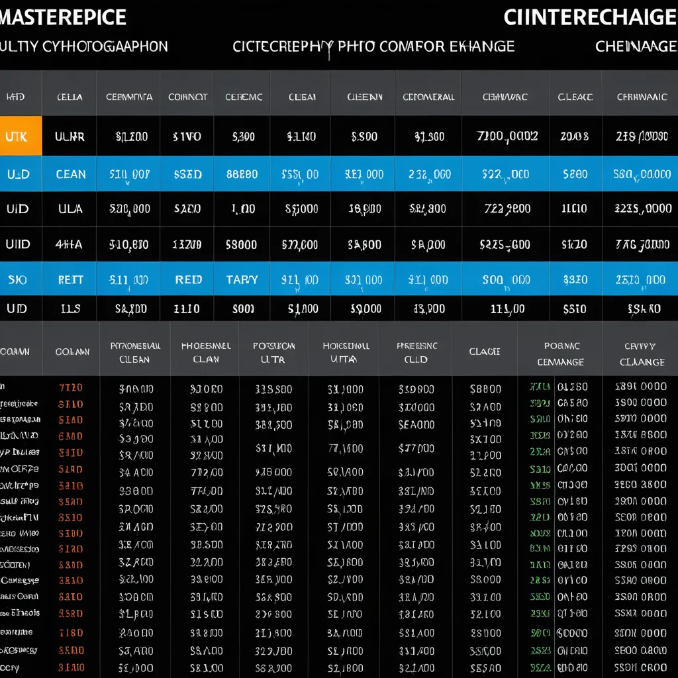Select the "CEAN" cell in the blue row
Screen dimensions: 678x678
tap(70, 174)
